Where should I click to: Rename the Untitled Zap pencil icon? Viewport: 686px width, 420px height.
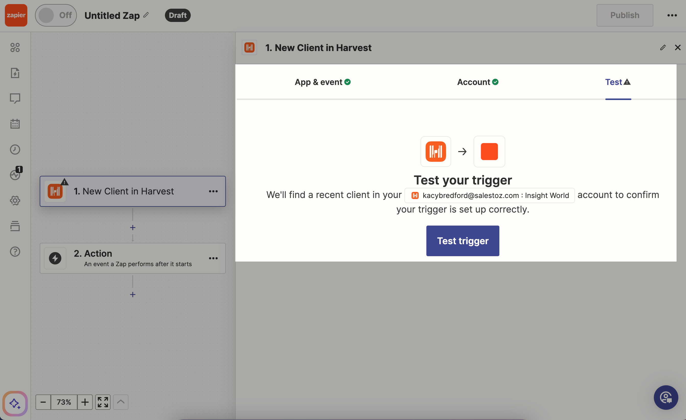pyautogui.click(x=146, y=15)
